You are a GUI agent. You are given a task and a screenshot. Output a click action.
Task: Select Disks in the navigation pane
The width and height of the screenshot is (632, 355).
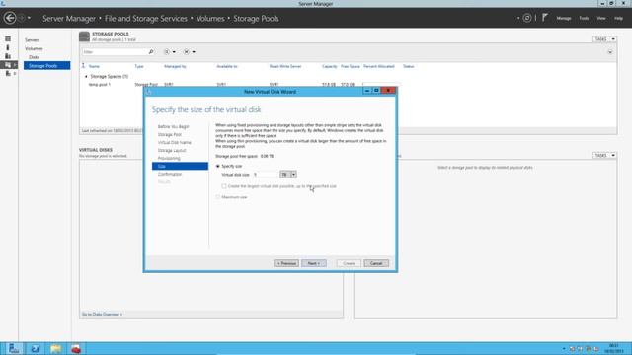pyautogui.click(x=34, y=57)
